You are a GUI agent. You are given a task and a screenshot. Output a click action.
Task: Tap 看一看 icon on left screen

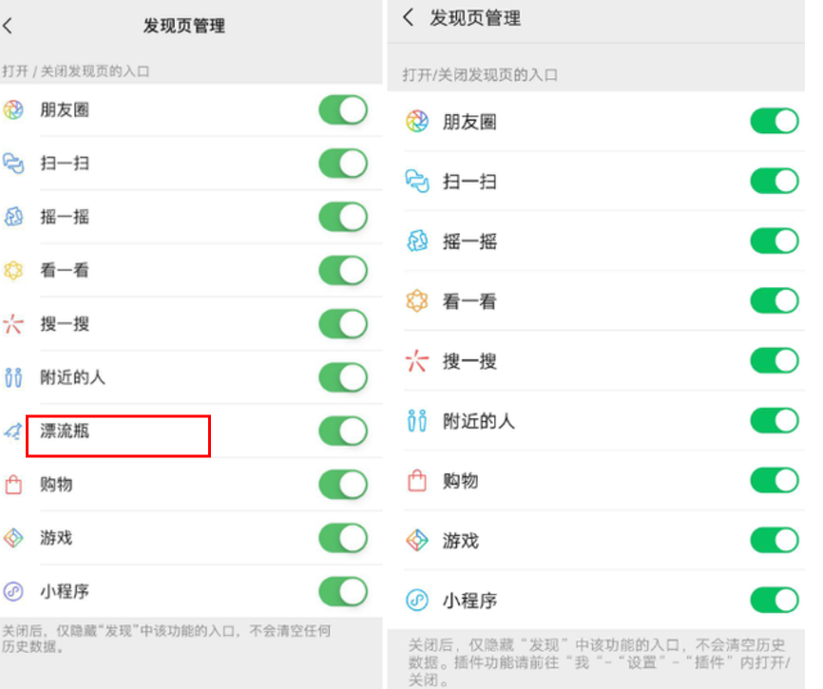click(x=13, y=270)
